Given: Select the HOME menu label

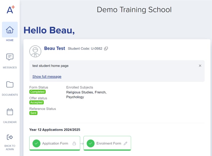Looking at the screenshot, I should (x=10, y=40).
